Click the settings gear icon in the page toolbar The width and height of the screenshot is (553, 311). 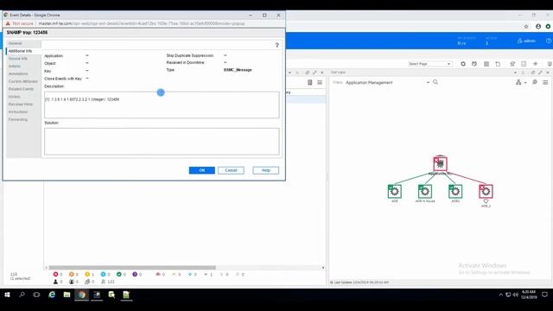[536, 64]
